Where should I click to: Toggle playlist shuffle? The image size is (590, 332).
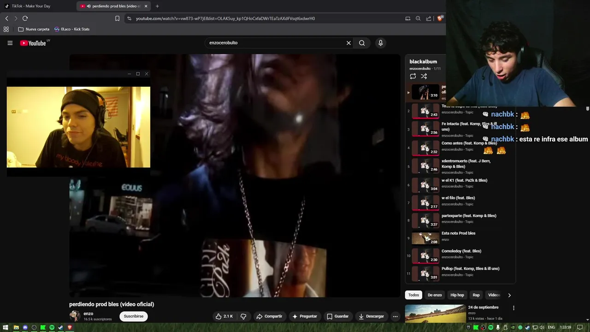[424, 76]
